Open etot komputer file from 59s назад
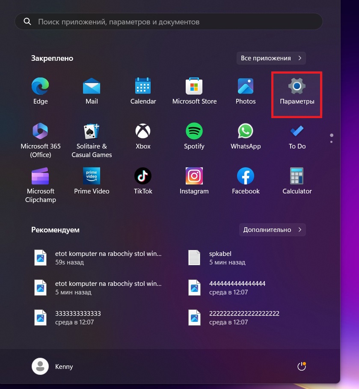The image size is (359, 389). click(98, 258)
